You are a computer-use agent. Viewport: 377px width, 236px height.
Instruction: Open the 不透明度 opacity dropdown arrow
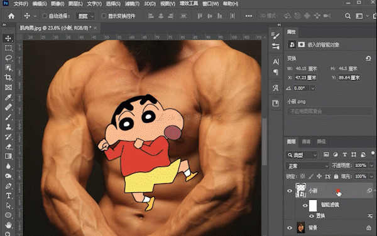click(x=371, y=165)
